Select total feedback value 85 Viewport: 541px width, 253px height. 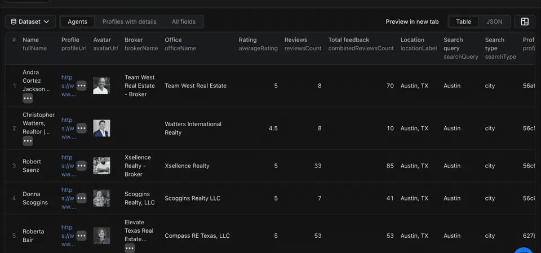click(390, 166)
